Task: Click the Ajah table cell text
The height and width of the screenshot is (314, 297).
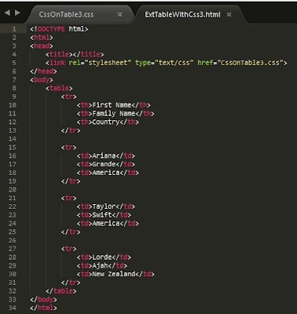Action: [x=100, y=265]
